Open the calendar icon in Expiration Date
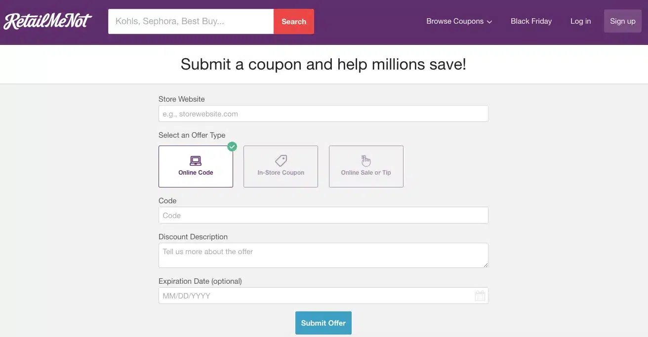The height and width of the screenshot is (337, 648). (x=480, y=296)
